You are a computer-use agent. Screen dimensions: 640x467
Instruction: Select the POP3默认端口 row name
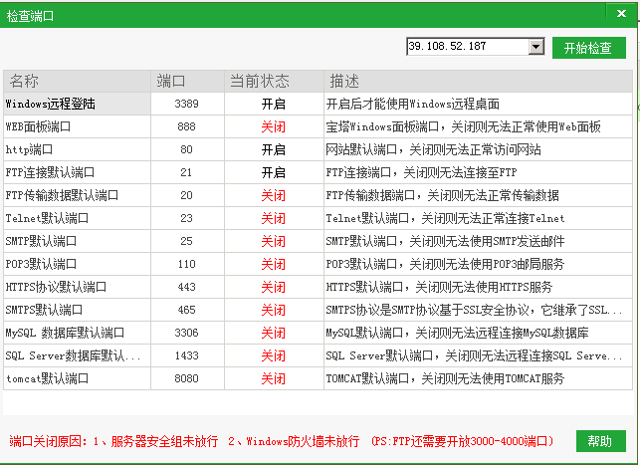click(x=41, y=264)
